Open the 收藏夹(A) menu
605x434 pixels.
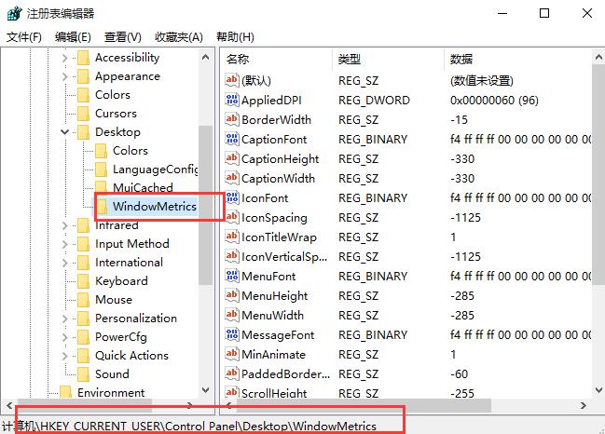pyautogui.click(x=178, y=37)
